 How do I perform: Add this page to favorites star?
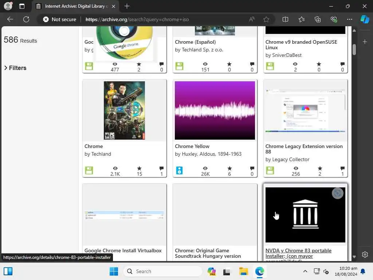266,19
